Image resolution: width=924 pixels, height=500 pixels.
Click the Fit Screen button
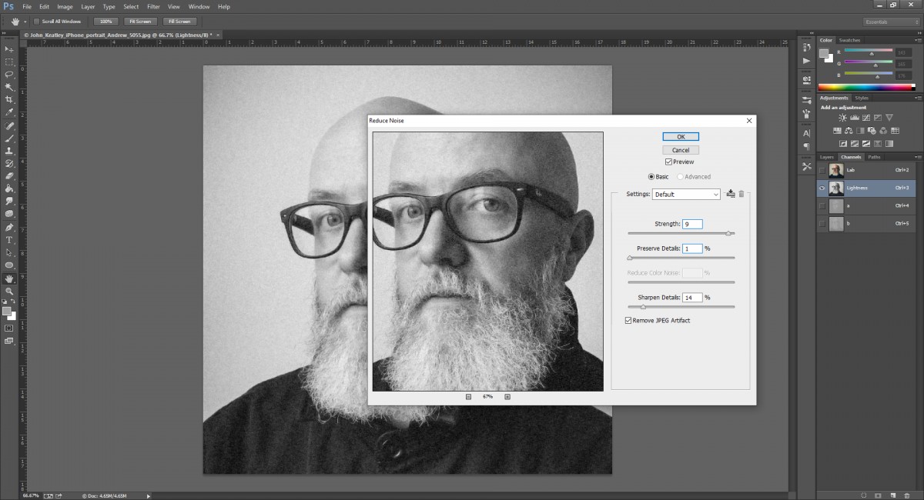(x=139, y=21)
